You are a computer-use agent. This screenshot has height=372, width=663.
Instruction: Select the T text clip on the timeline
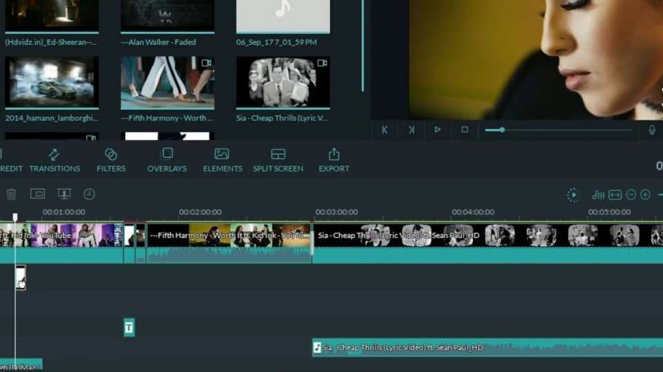pyautogui.click(x=129, y=328)
